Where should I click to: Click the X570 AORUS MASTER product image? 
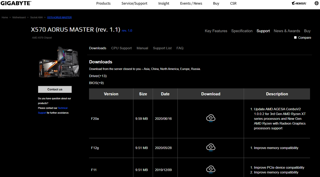pyautogui.click(x=59, y=62)
